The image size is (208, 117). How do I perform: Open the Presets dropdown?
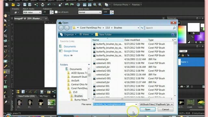17,12
